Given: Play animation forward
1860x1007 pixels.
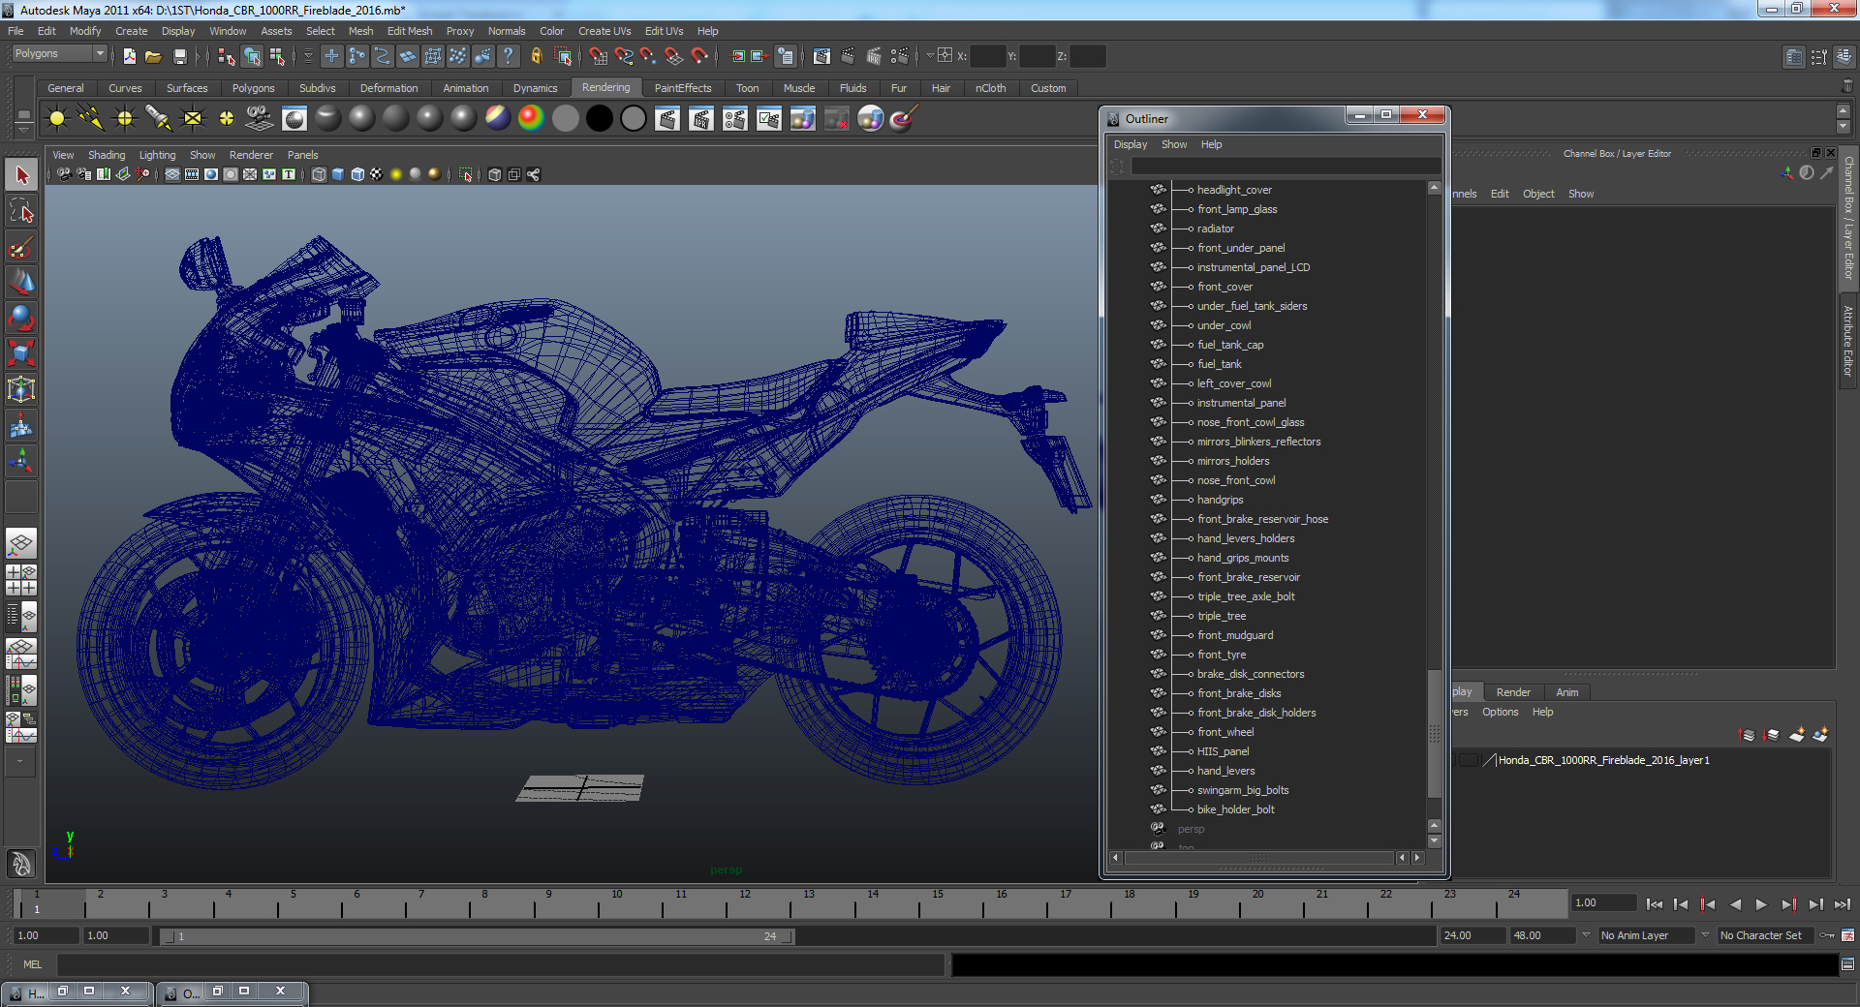Looking at the screenshot, I should coord(1761,904).
